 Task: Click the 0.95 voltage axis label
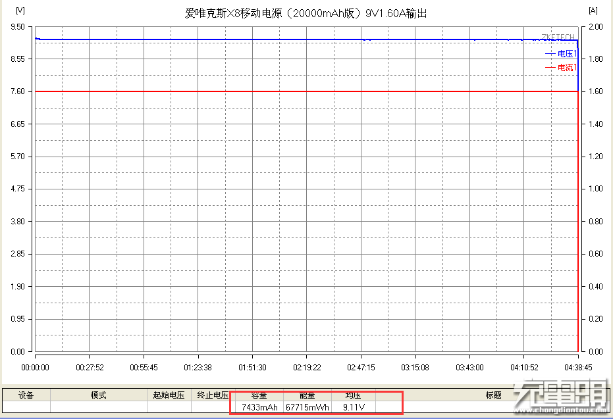pos(18,319)
